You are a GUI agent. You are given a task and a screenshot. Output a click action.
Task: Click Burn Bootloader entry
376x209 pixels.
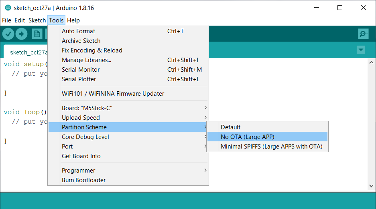(128, 180)
